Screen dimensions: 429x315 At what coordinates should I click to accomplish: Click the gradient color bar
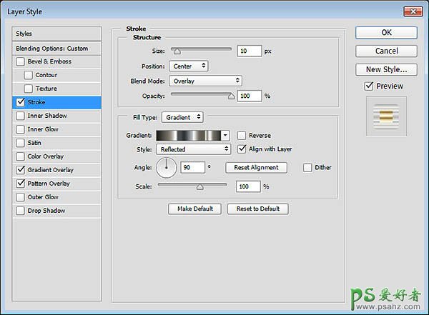tap(189, 135)
